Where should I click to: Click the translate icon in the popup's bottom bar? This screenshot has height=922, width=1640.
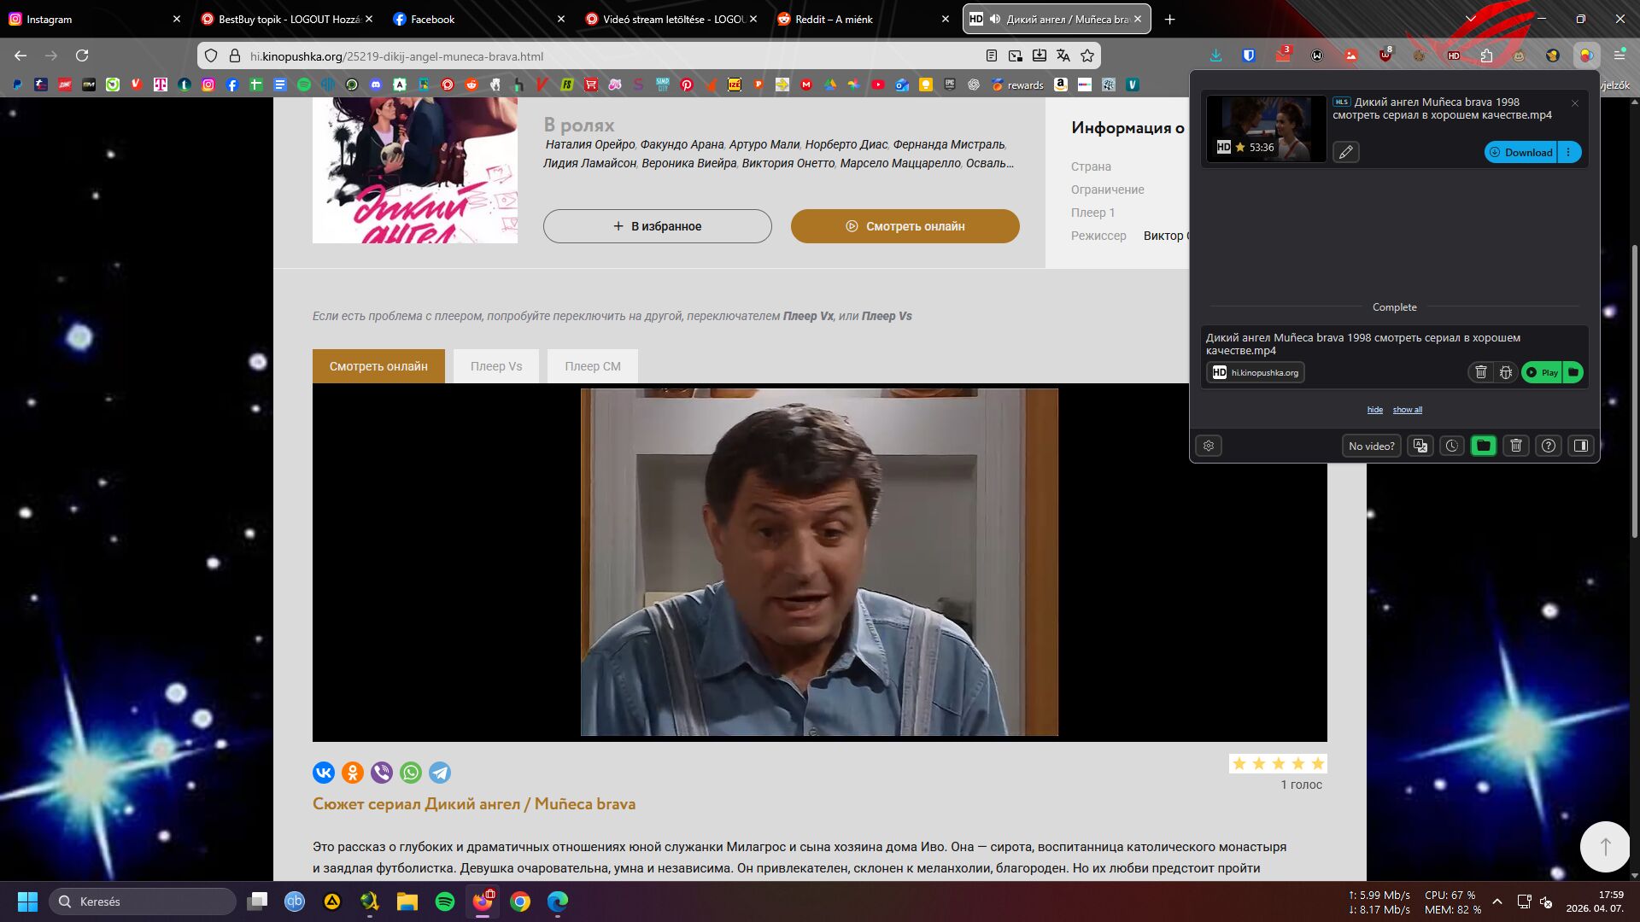point(1420,446)
